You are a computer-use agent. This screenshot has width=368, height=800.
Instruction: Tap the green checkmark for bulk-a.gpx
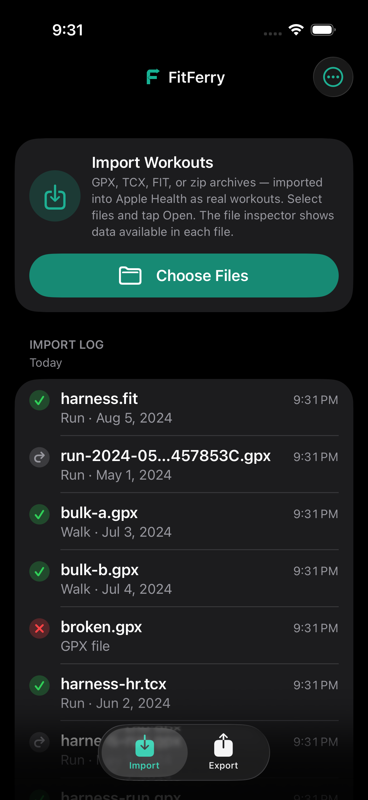pyautogui.click(x=39, y=514)
